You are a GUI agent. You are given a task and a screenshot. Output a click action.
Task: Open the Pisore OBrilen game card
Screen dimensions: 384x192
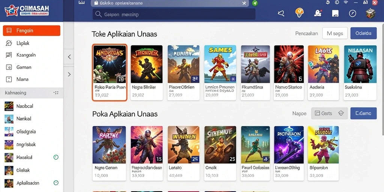click(x=183, y=73)
